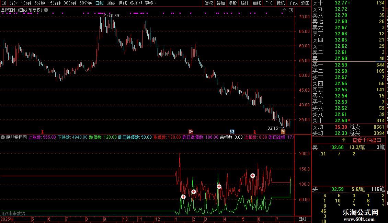Image resolution: width=388 pixels, height=223 pixels.
Task: Open dropdown beside 股朋指标网 indicator name
Action: click(3, 137)
